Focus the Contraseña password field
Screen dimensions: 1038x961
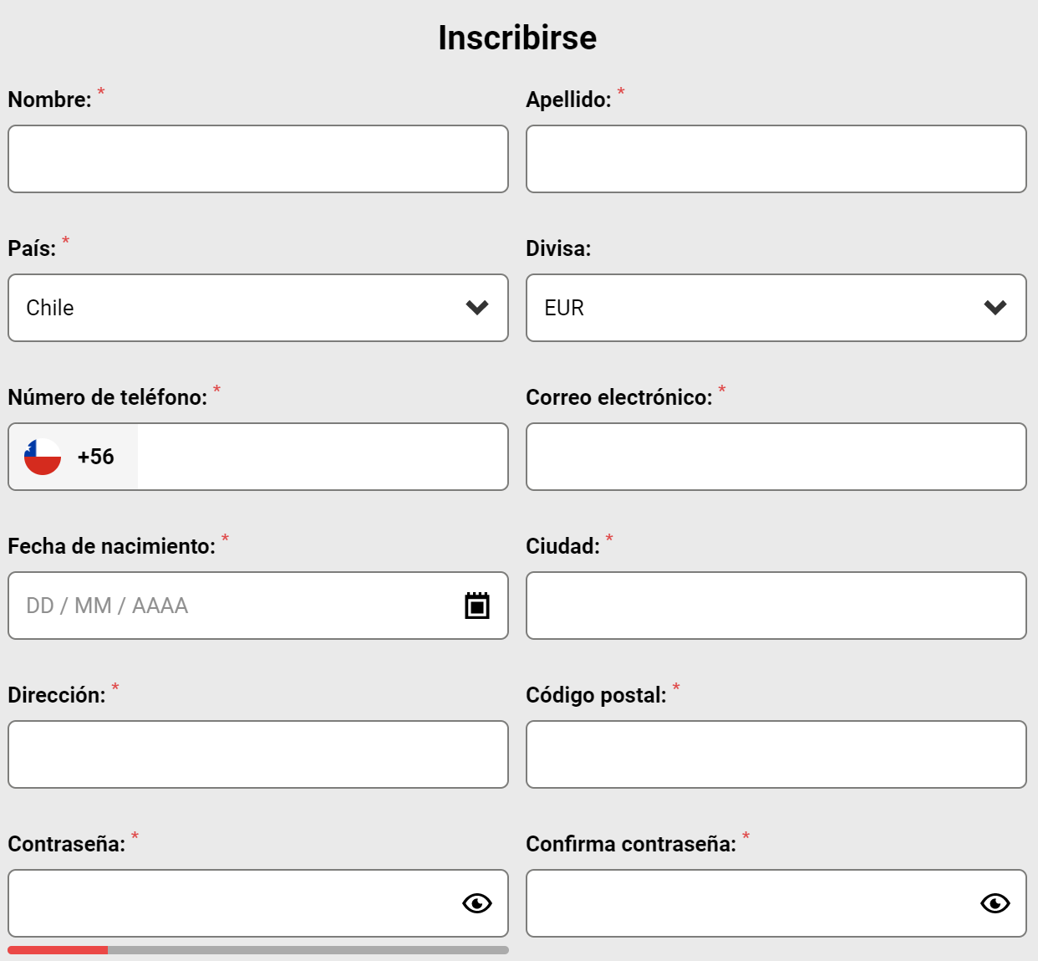click(234, 903)
